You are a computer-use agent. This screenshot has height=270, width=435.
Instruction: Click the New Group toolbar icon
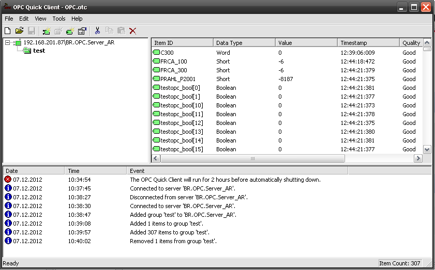pos(58,31)
